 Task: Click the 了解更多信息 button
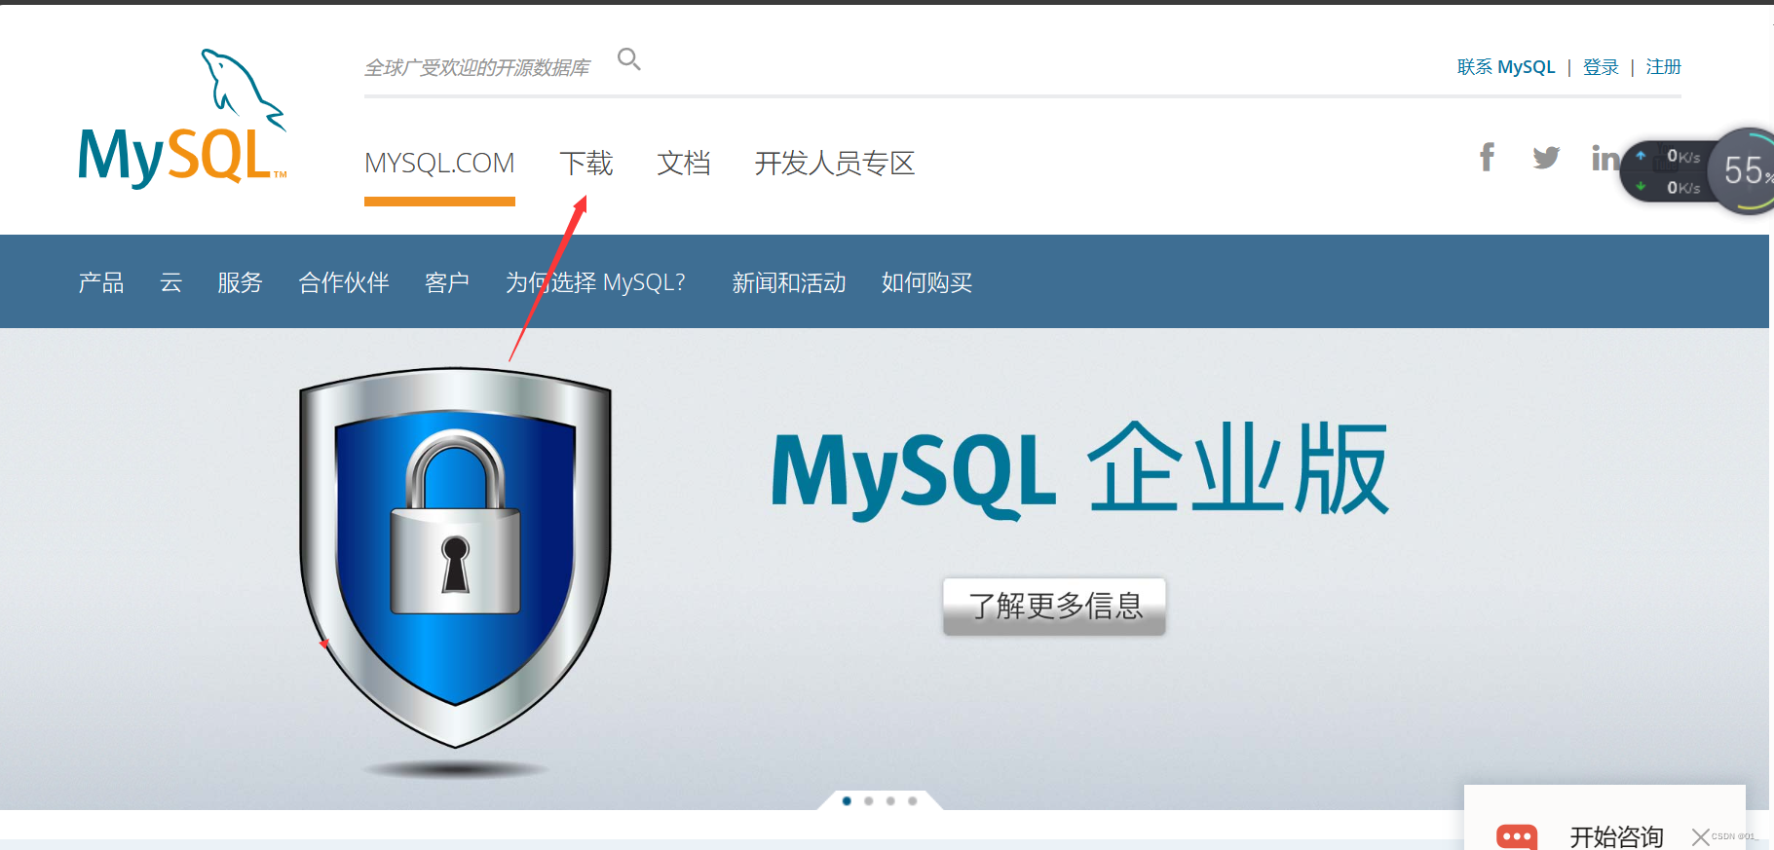[x=1054, y=606]
